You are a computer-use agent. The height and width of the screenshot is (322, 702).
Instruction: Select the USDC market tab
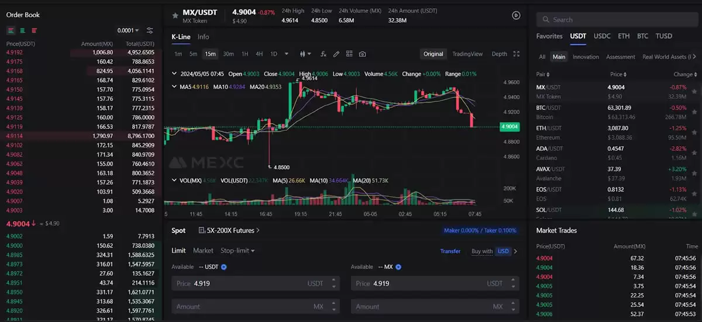pyautogui.click(x=602, y=36)
